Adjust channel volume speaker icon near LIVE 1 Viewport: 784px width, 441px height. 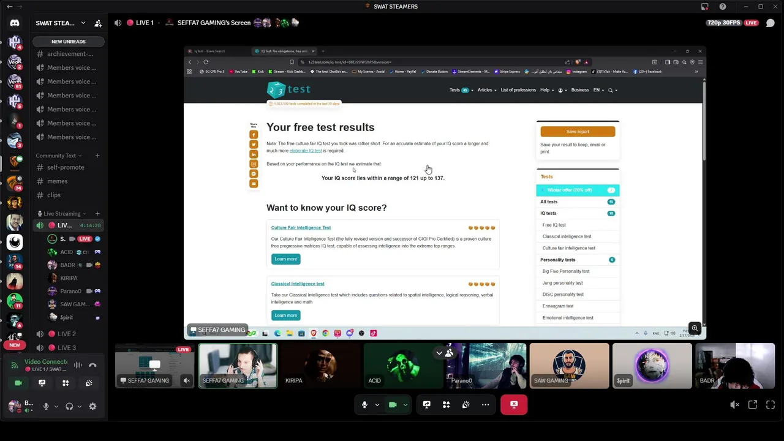point(118,23)
